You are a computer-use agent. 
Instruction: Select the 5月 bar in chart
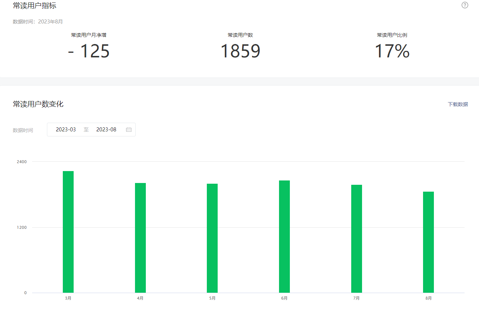pyautogui.click(x=212, y=238)
